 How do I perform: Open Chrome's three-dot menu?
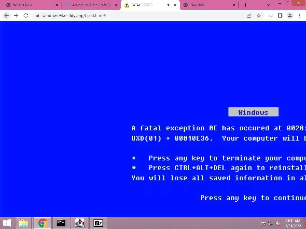coord(299,16)
